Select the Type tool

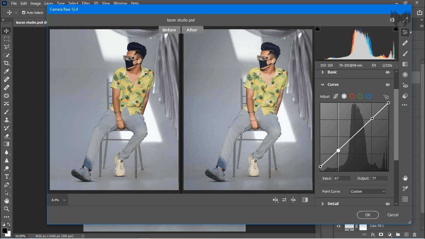(6, 176)
